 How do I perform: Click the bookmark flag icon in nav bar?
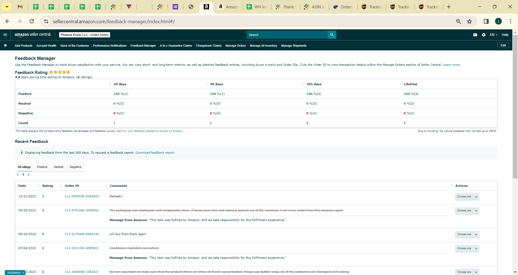[5, 46]
